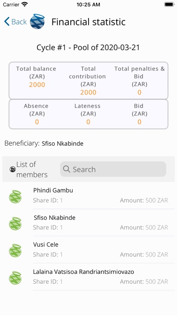Viewport: 177px width, 315px height.
Task: Go Back to previous screen
Action: [x=15, y=21]
